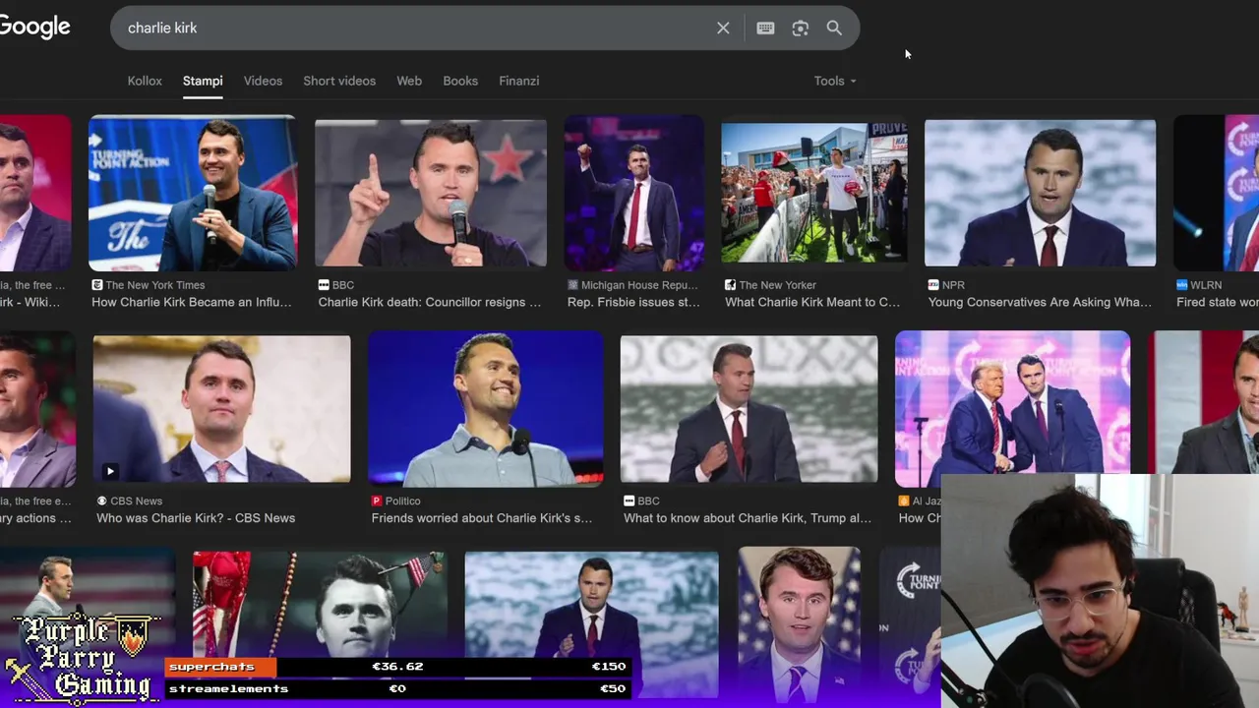Viewport: 1259px width, 708px height.
Task: Click the WLRN source label
Action: 1206,285
